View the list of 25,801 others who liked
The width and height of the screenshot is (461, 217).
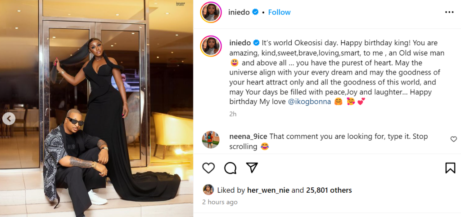tap(329, 190)
